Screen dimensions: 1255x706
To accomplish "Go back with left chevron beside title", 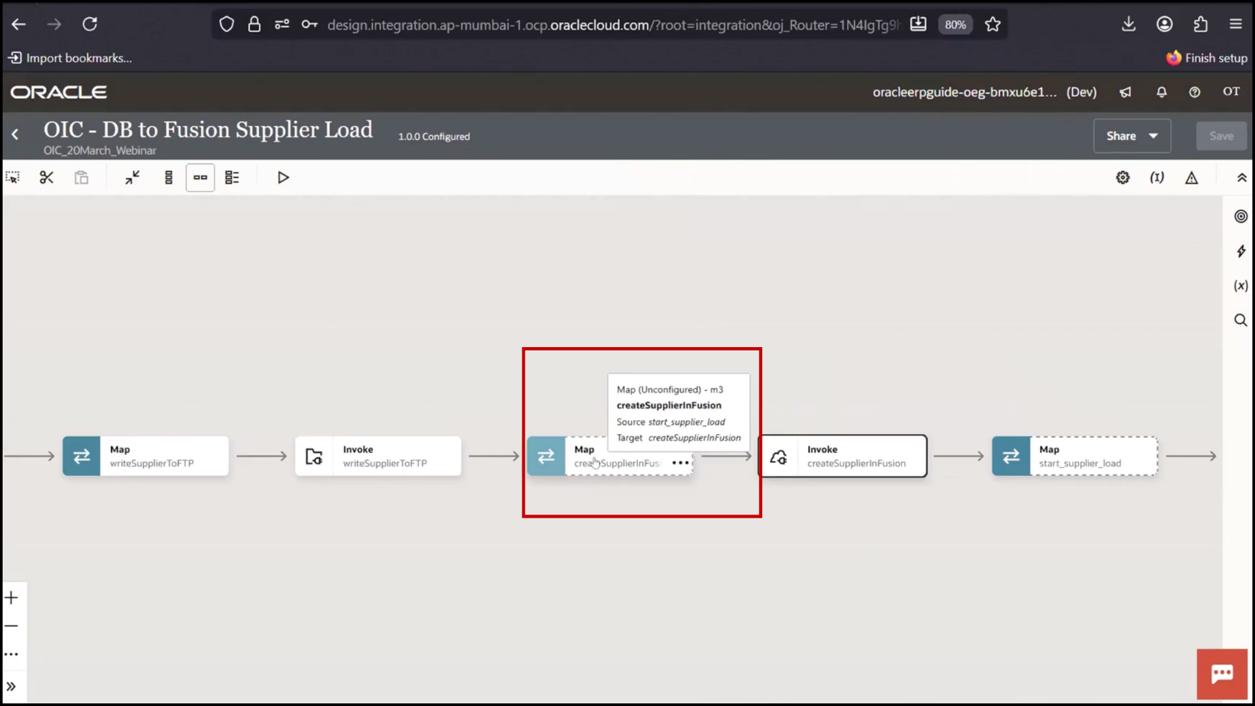I will click(15, 135).
